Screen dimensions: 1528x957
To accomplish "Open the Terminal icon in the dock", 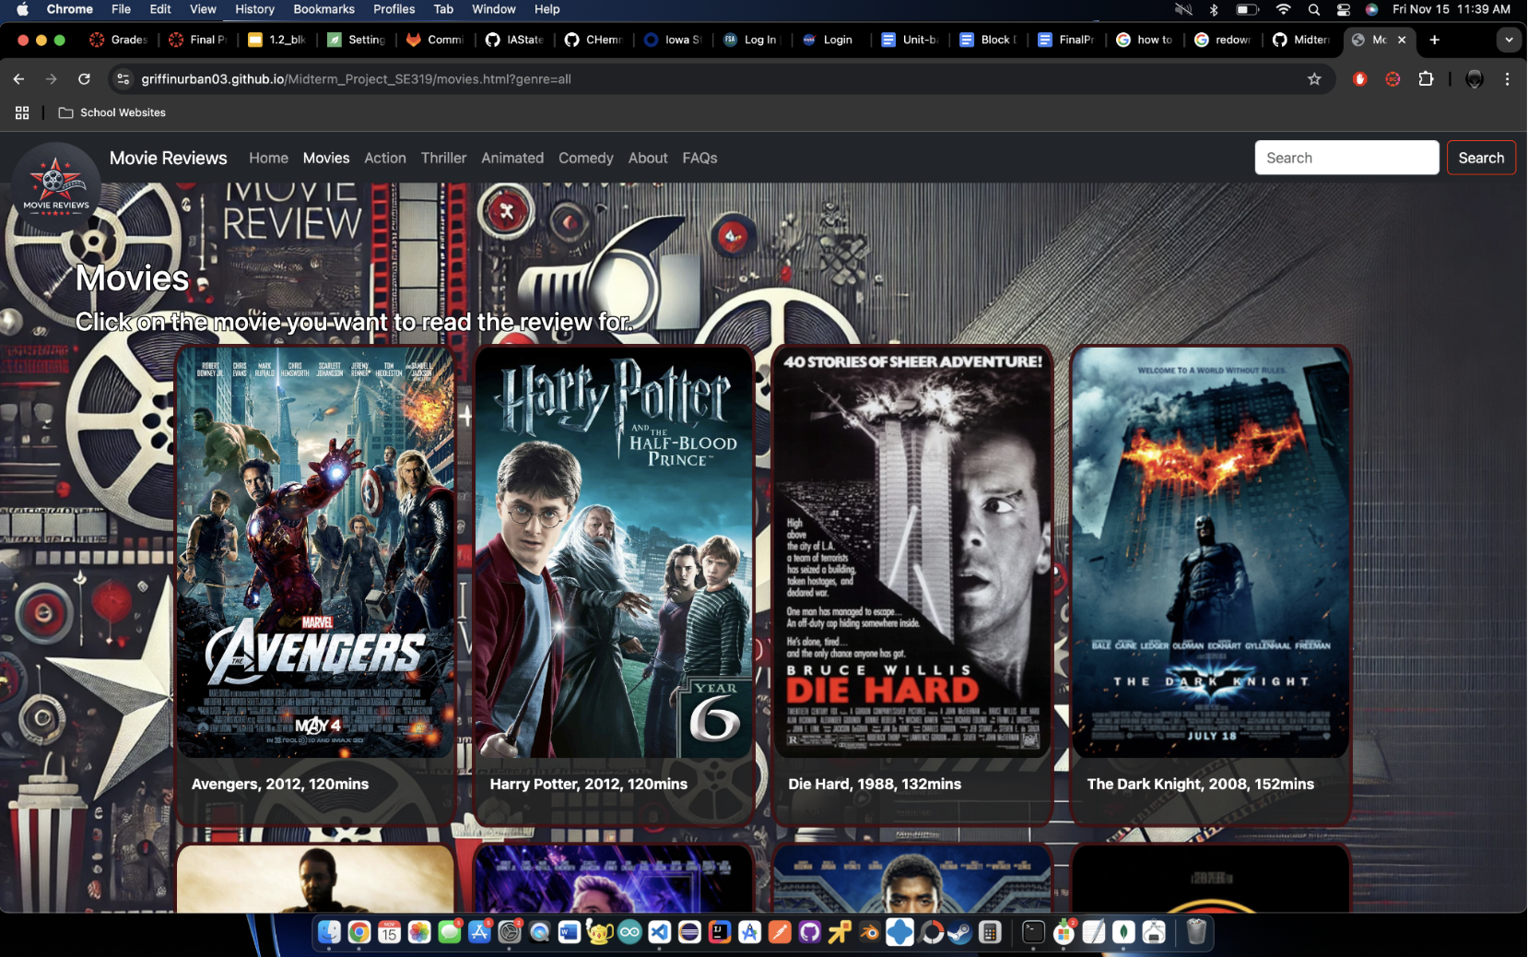I will pyautogui.click(x=1033, y=932).
